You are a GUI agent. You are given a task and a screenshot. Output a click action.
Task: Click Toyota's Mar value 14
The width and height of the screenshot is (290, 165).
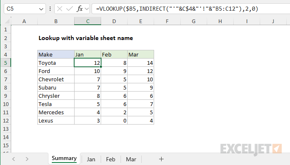[140, 63]
